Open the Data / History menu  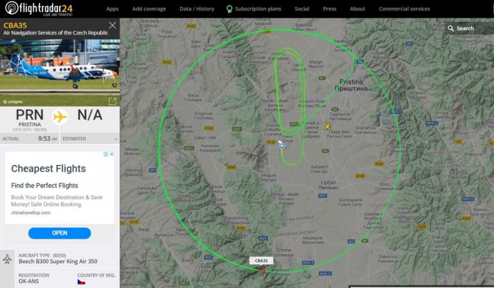(x=197, y=9)
